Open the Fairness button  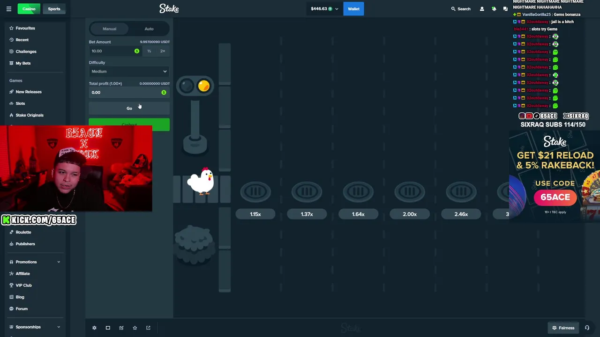tap(563, 328)
